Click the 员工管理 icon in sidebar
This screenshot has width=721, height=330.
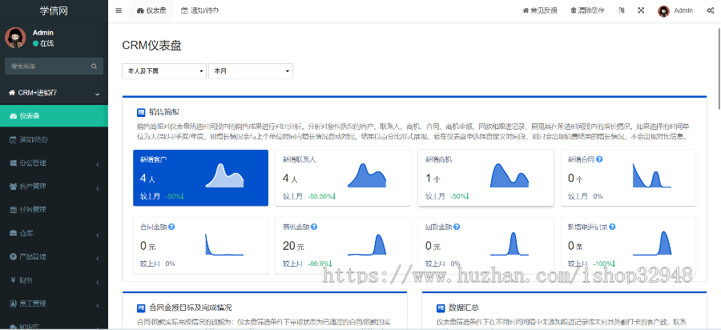click(13, 304)
